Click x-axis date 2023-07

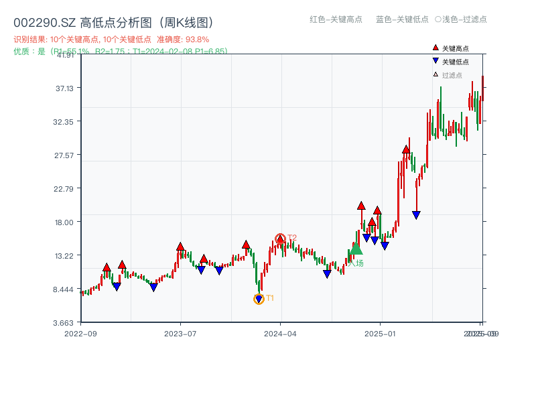pos(180,334)
